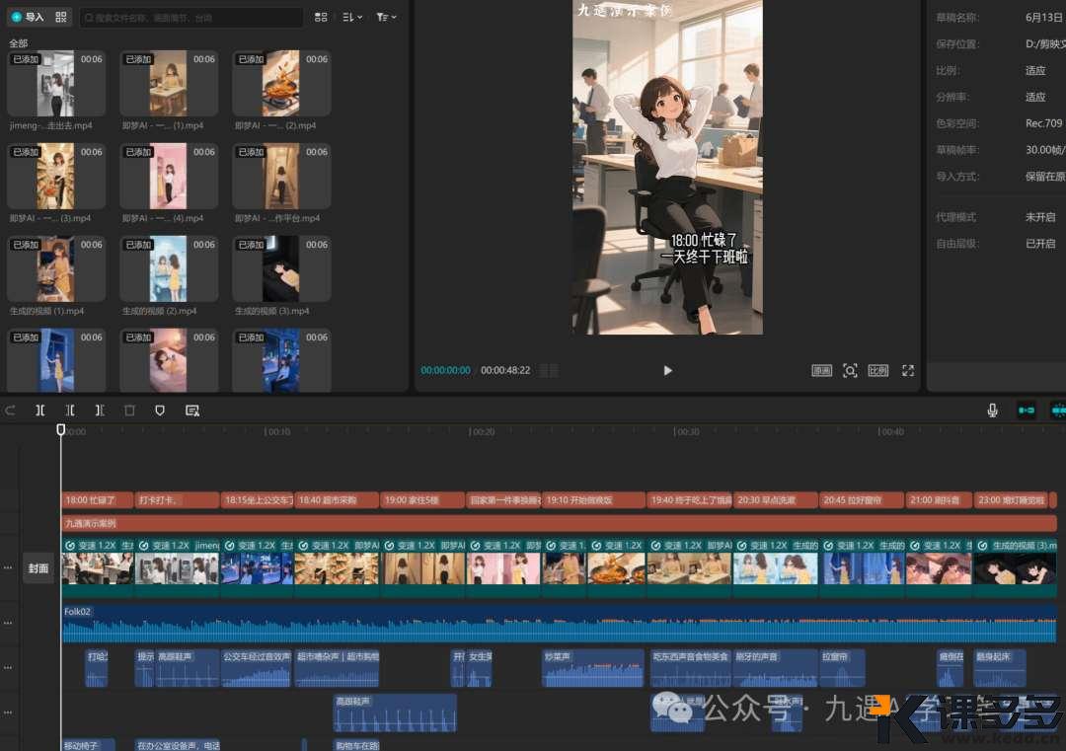Viewport: 1066px width, 751px height.
Task: Select the text clip 18:00 忙碌了
Action: coord(97,500)
